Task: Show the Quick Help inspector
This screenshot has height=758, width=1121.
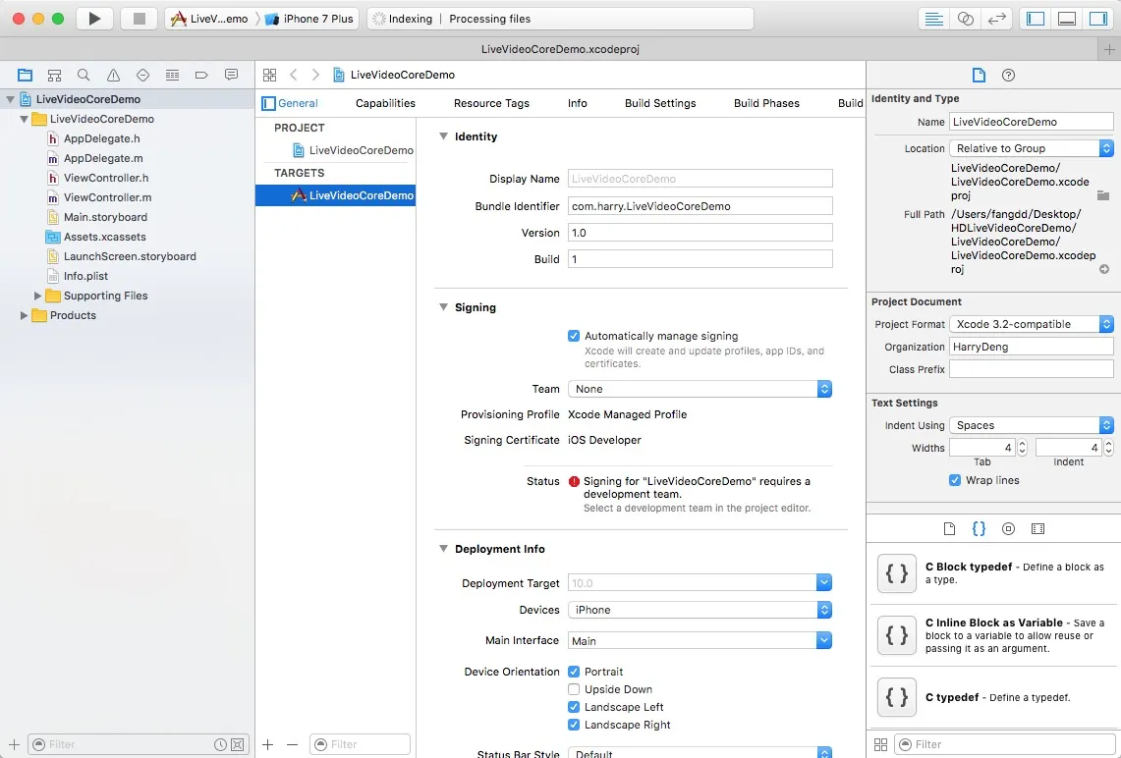Action: click(1008, 75)
